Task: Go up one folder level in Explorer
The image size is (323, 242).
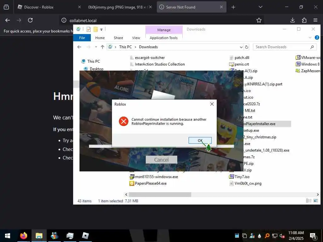Action: tap(103, 47)
